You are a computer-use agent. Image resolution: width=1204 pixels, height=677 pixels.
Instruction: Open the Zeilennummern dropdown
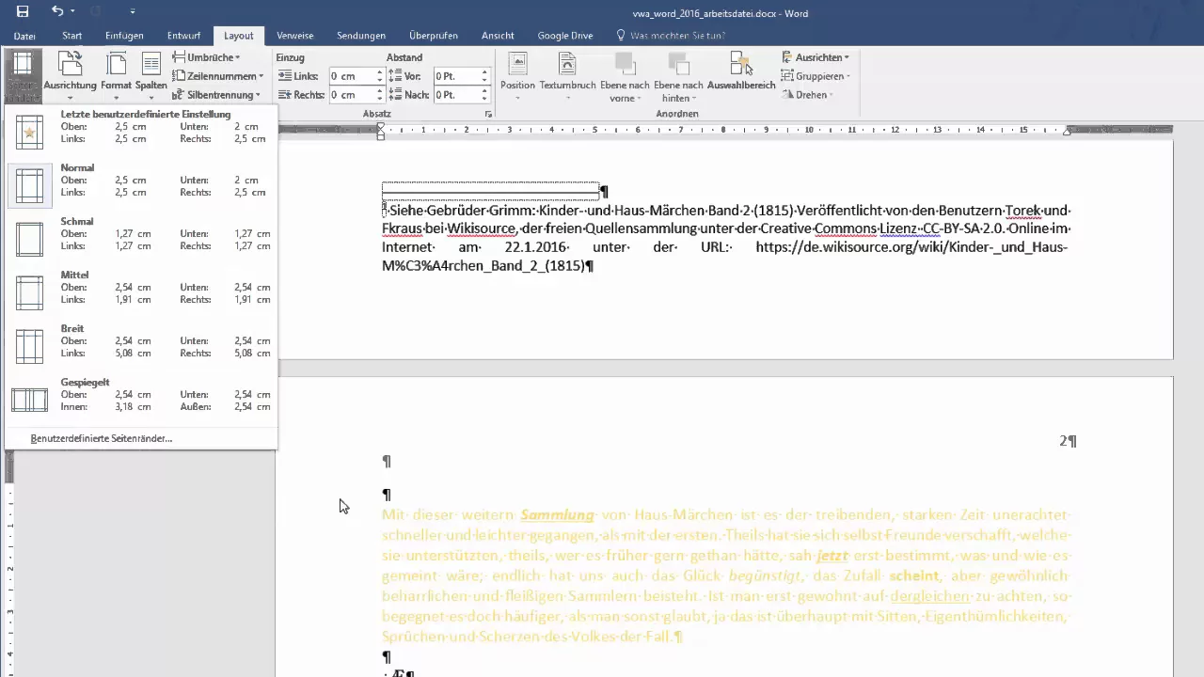[218, 76]
